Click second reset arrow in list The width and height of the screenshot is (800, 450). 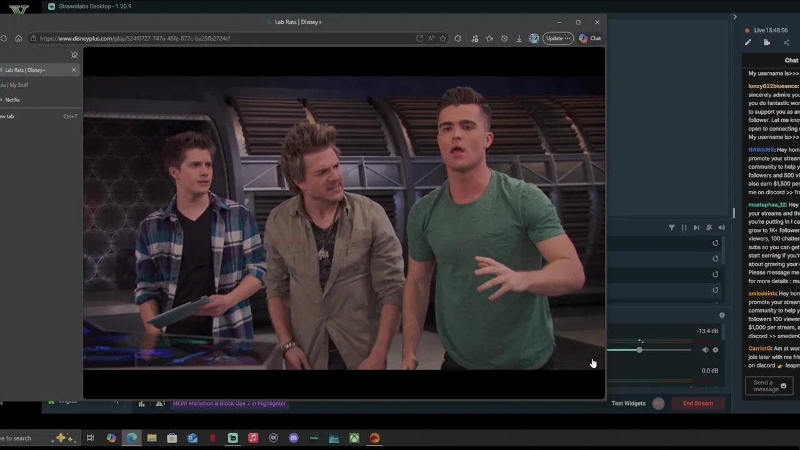pos(716,259)
